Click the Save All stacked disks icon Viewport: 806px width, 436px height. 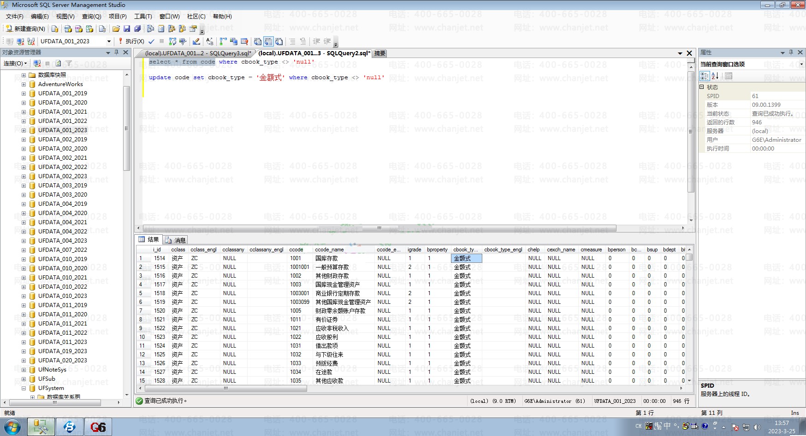coord(137,29)
